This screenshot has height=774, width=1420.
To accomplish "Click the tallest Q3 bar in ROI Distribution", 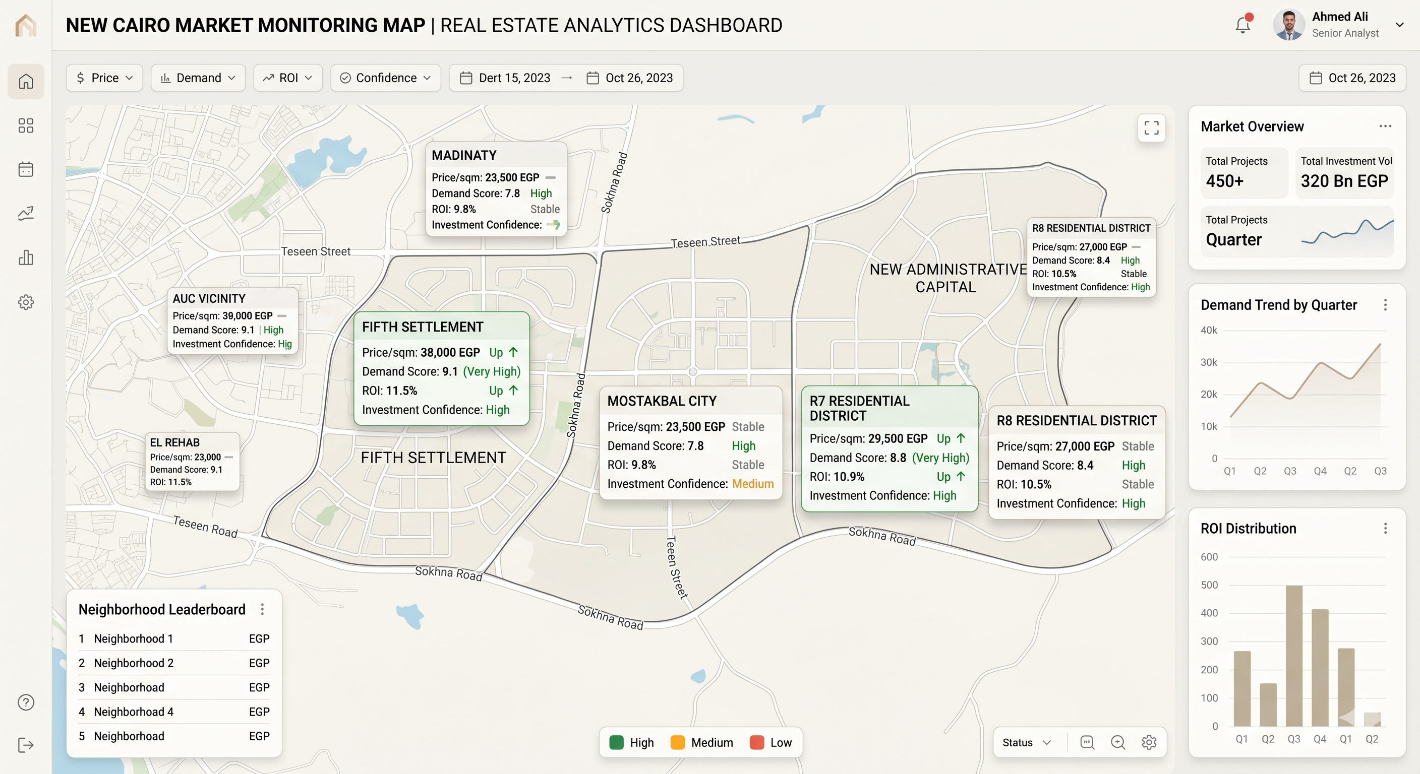I will (x=1294, y=656).
